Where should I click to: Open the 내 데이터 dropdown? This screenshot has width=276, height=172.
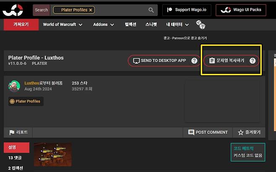click(177, 25)
